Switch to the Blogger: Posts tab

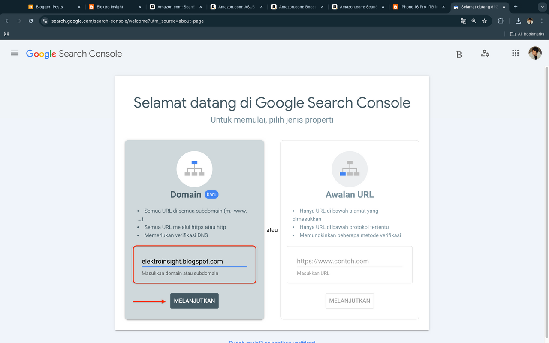(54, 7)
